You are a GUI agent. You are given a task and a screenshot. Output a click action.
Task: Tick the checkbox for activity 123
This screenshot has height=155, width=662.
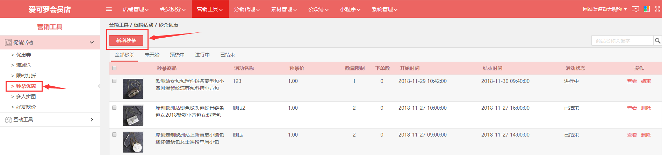click(x=114, y=81)
